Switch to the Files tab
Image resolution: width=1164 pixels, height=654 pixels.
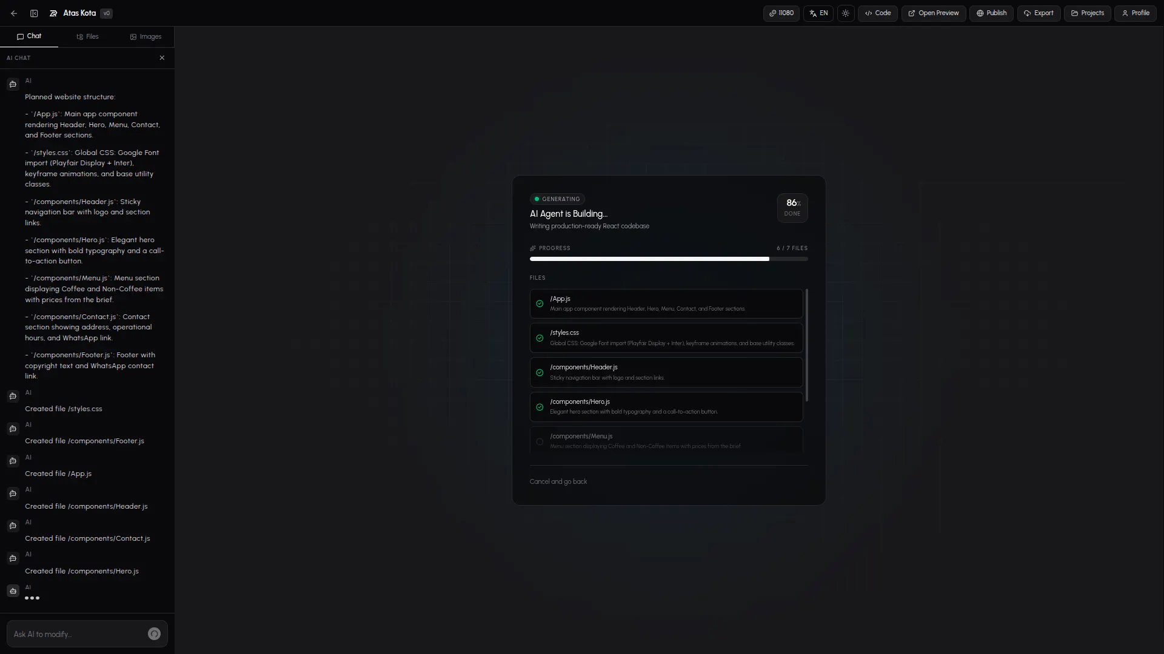tap(87, 37)
